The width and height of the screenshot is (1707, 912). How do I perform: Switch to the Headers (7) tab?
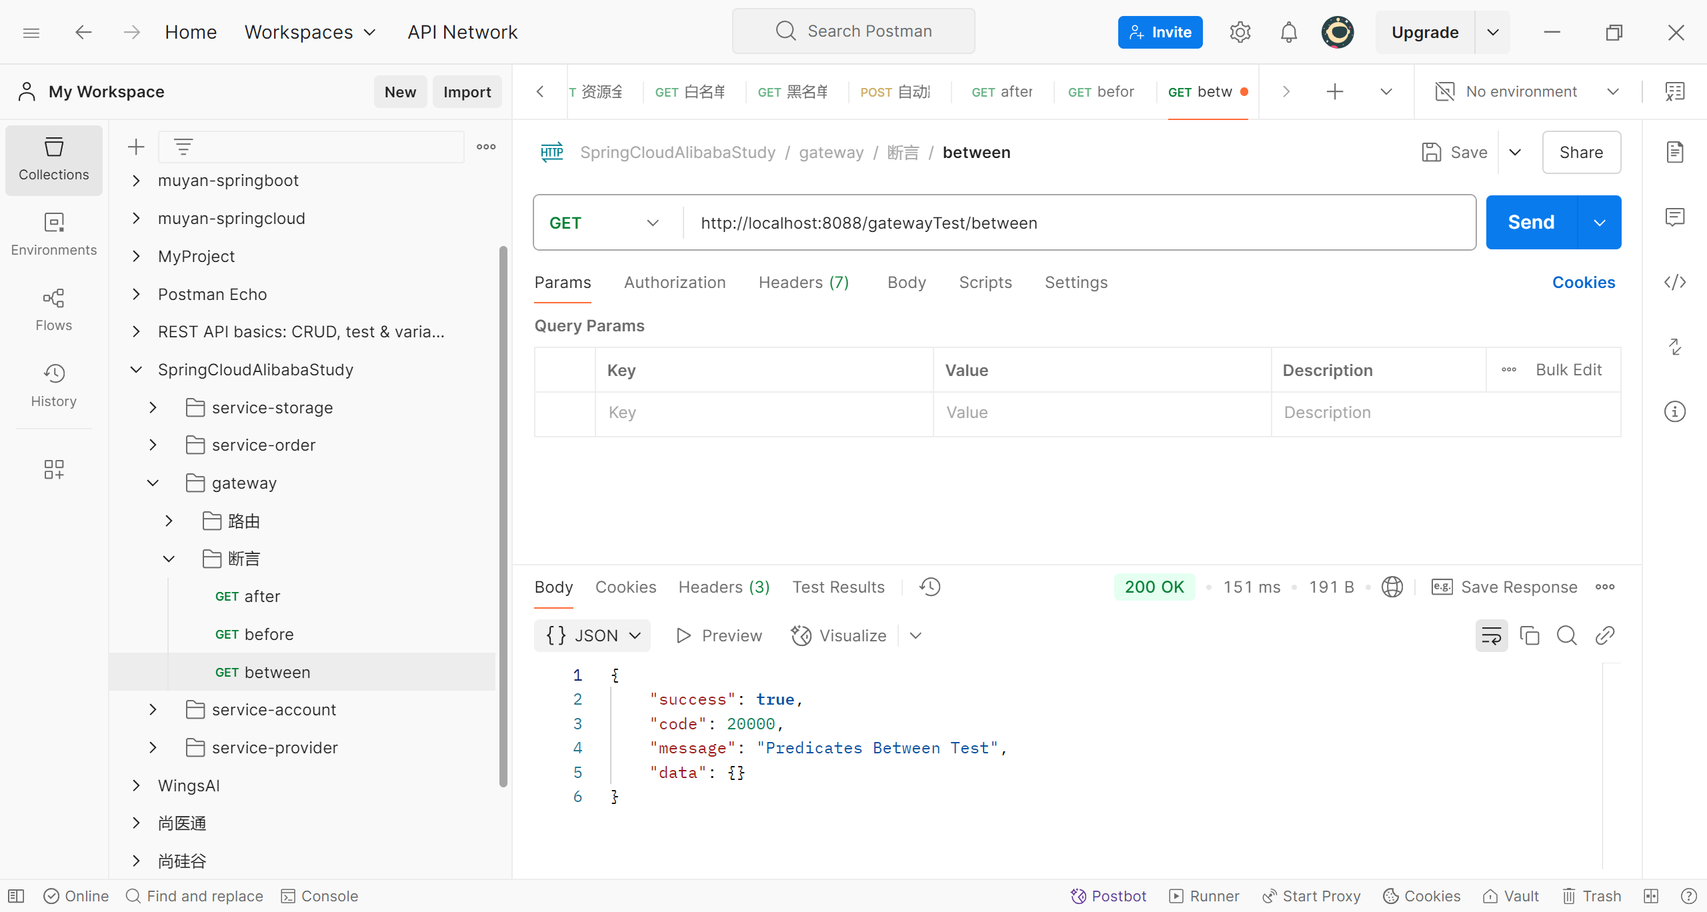803,283
